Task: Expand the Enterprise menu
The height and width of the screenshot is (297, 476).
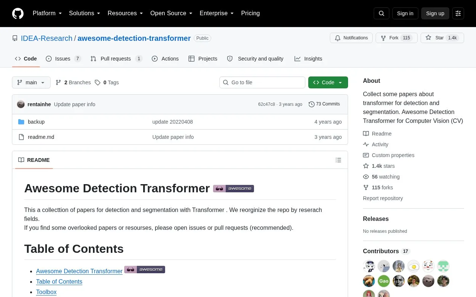Action: 216,13
